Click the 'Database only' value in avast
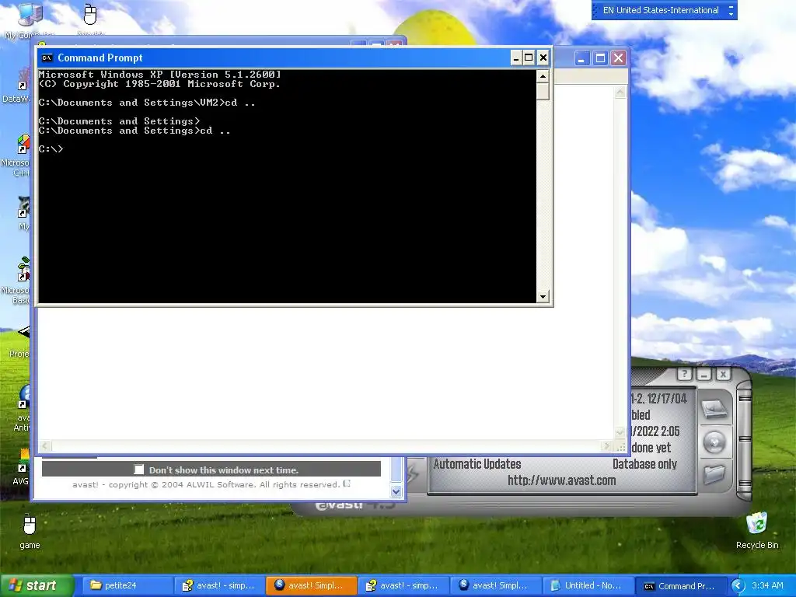 644,464
